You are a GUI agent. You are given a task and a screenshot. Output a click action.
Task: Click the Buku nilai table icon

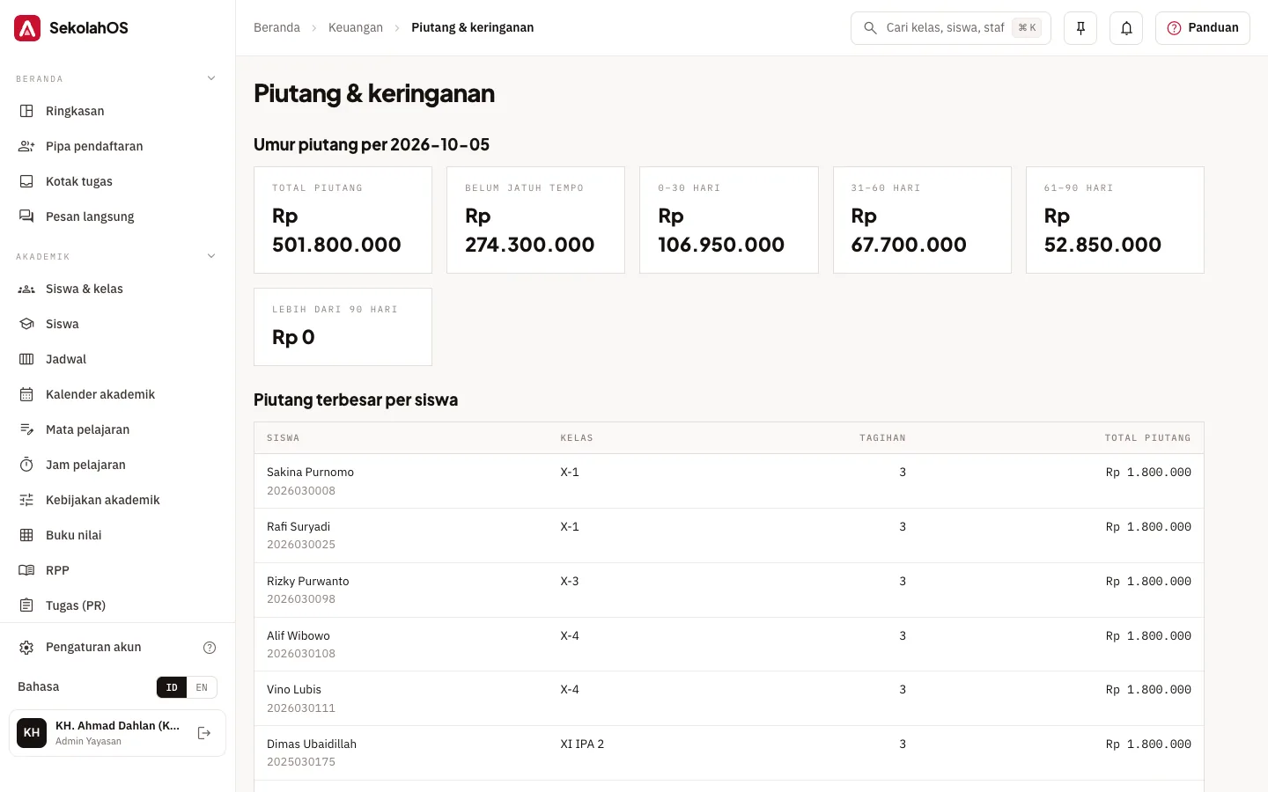click(x=26, y=535)
